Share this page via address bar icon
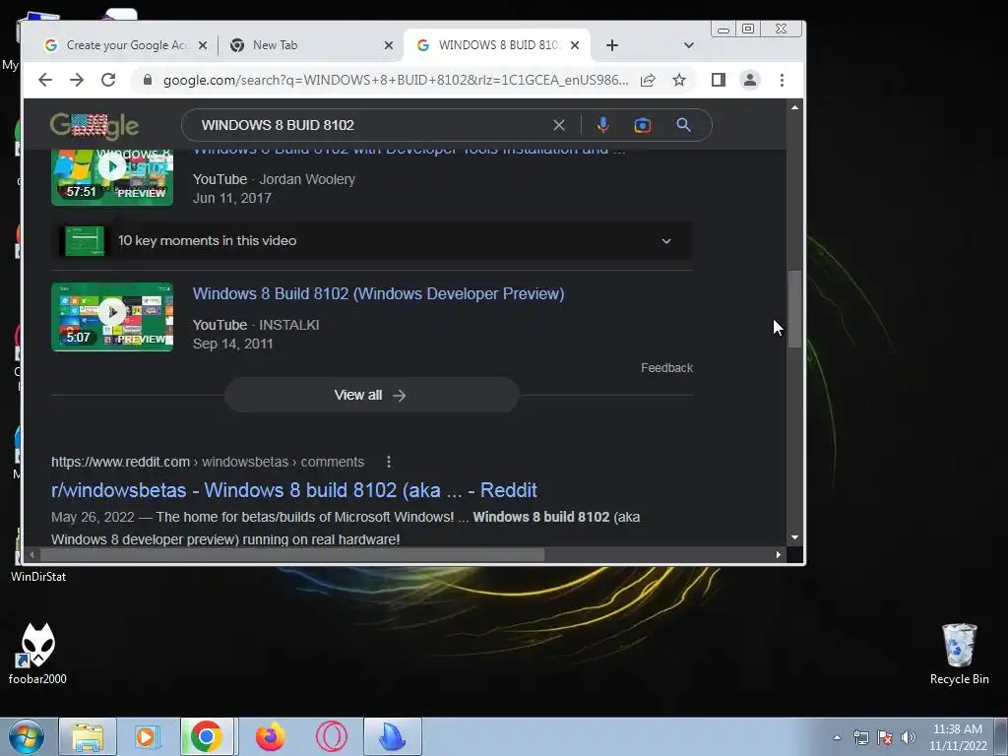This screenshot has height=756, width=1008. tap(648, 80)
